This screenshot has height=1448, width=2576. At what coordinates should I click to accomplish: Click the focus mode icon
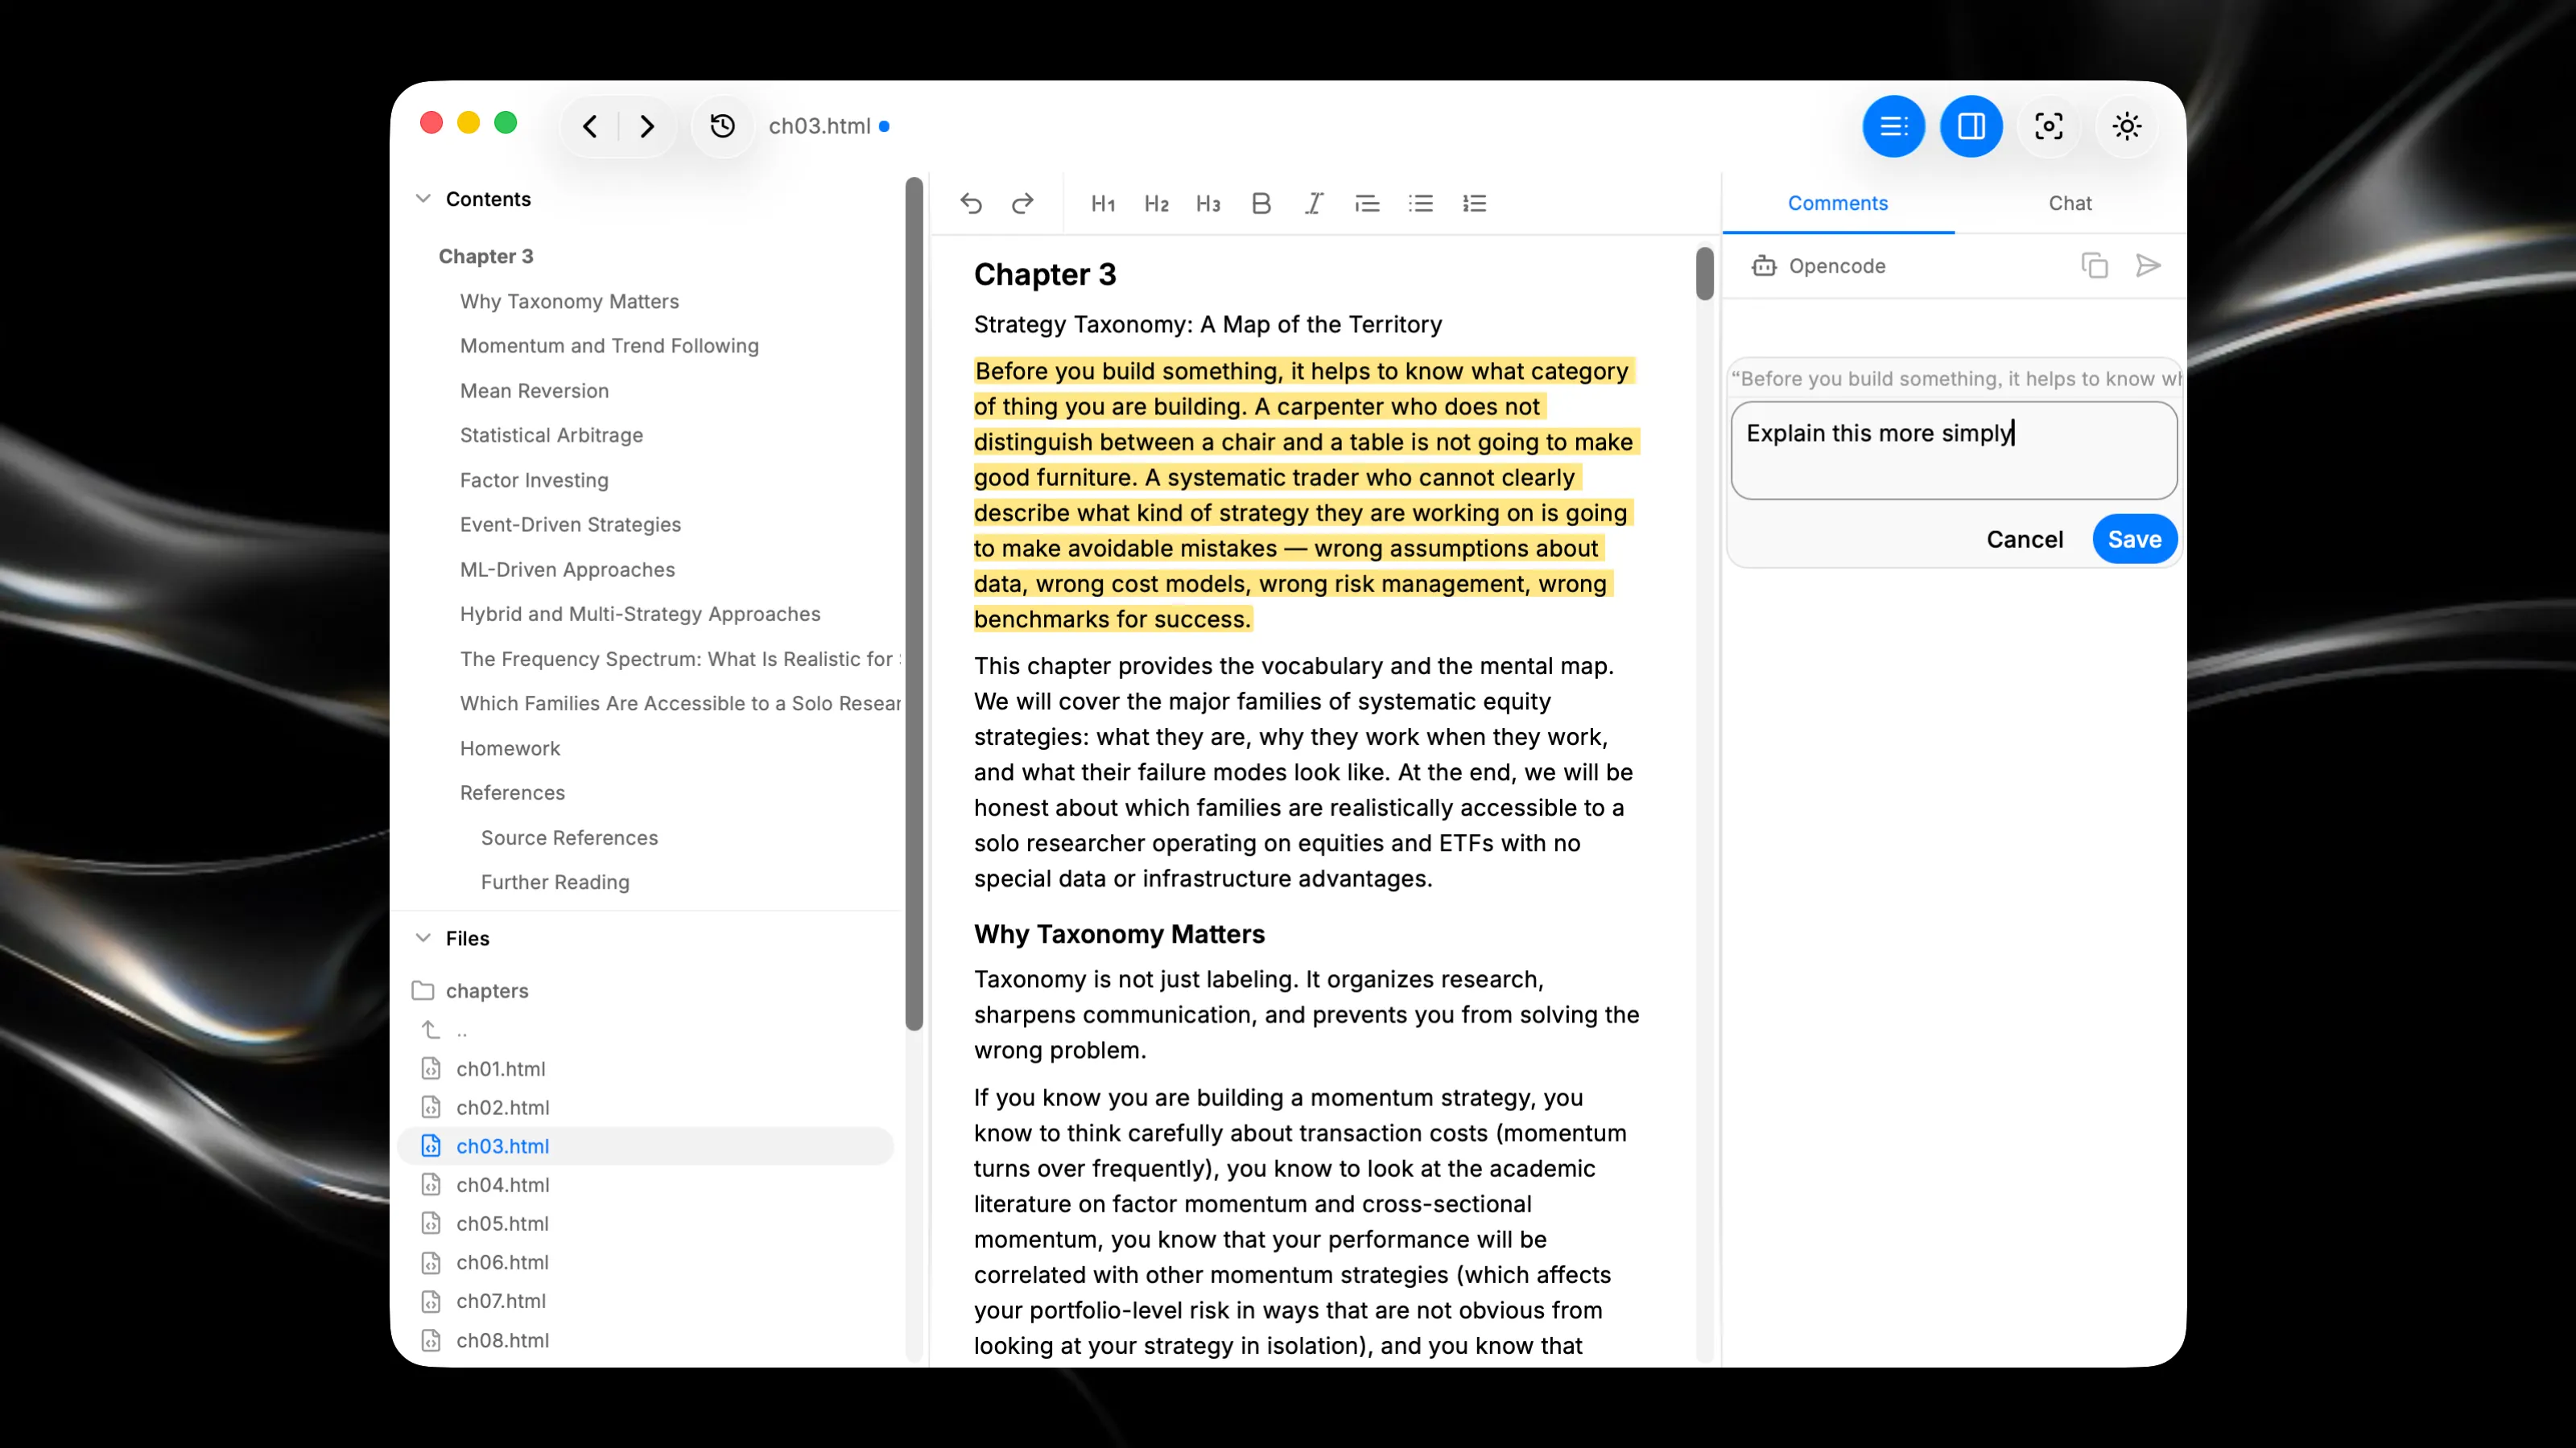[x=2049, y=126]
